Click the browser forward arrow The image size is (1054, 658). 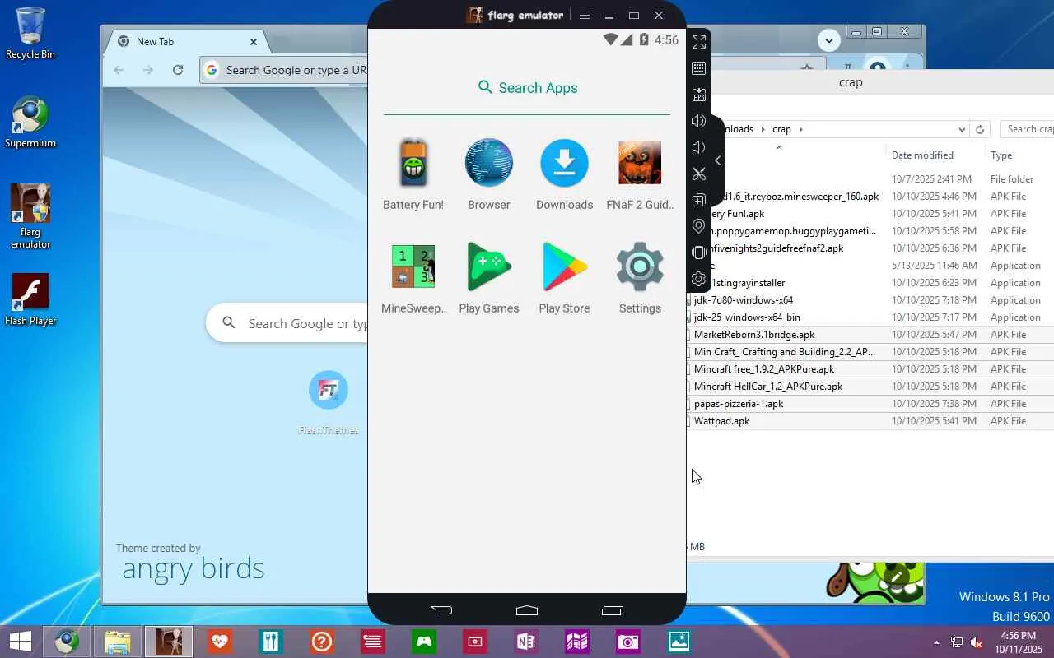pos(148,70)
